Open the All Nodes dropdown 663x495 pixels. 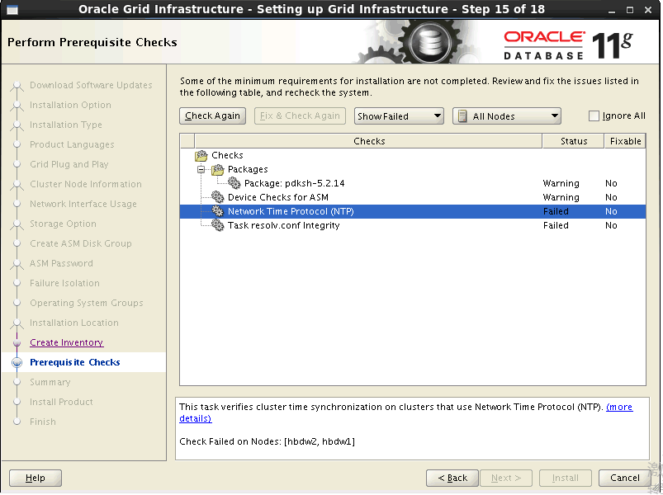(x=507, y=116)
